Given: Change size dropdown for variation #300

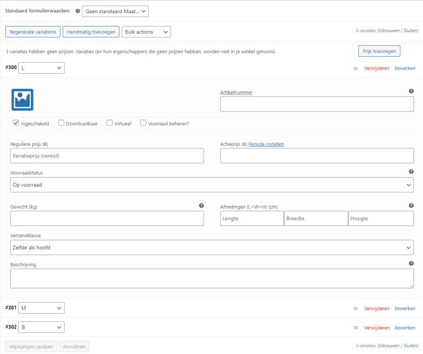Looking at the screenshot, I should tap(41, 68).
